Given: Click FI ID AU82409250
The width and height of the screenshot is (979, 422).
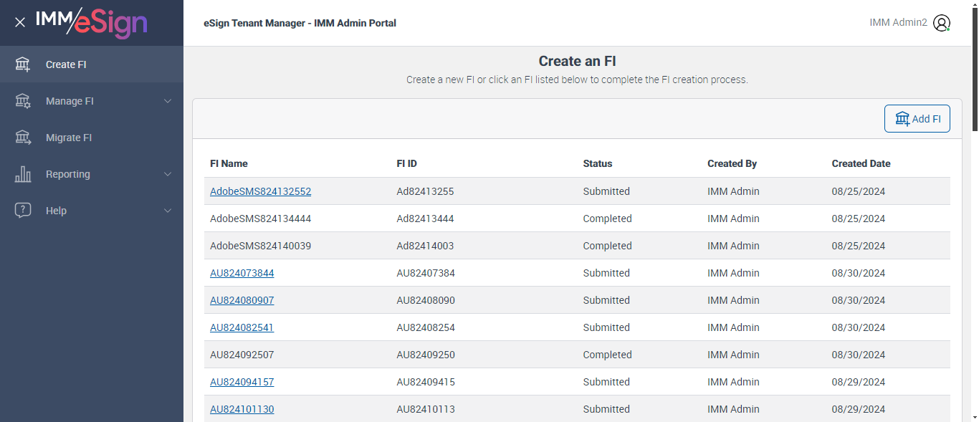Looking at the screenshot, I should coord(426,355).
